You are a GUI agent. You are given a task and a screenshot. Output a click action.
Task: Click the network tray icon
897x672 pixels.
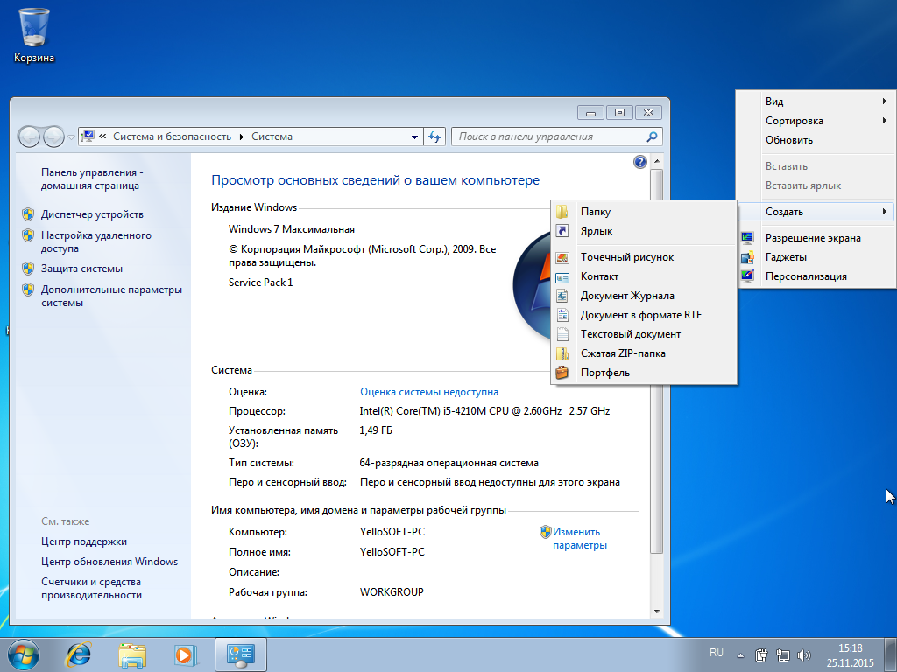tap(782, 655)
